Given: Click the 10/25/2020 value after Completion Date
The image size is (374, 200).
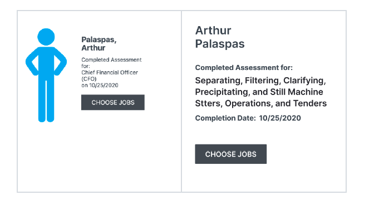Looking at the screenshot, I should coord(280,118).
